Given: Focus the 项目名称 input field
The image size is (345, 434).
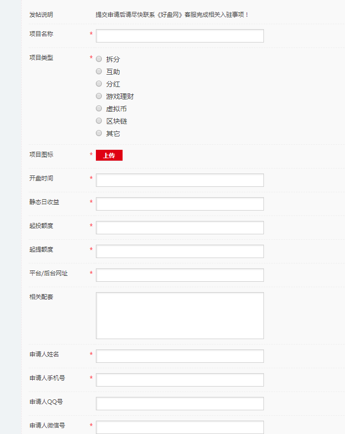Looking at the screenshot, I should coord(180,36).
